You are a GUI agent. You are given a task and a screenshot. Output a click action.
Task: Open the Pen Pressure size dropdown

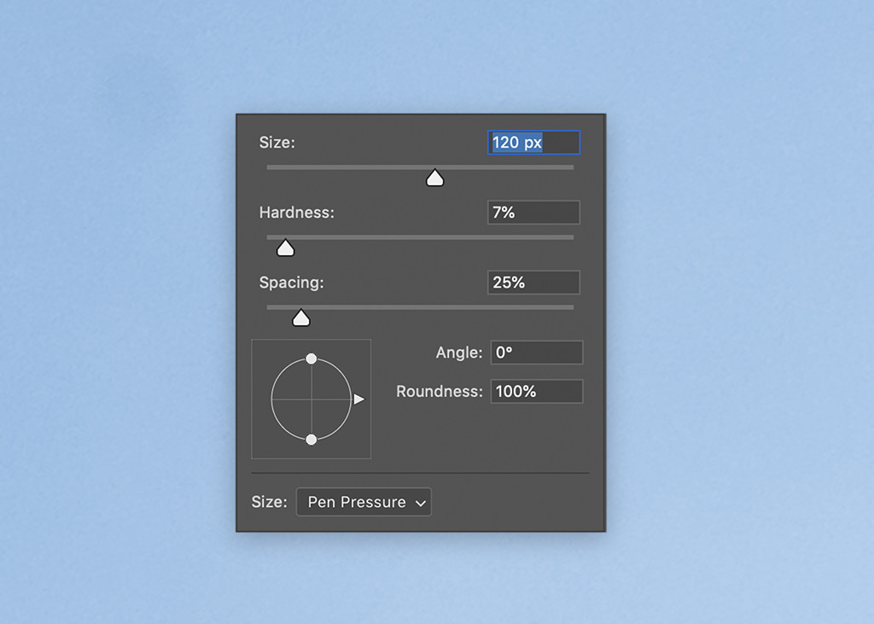pyautogui.click(x=364, y=502)
